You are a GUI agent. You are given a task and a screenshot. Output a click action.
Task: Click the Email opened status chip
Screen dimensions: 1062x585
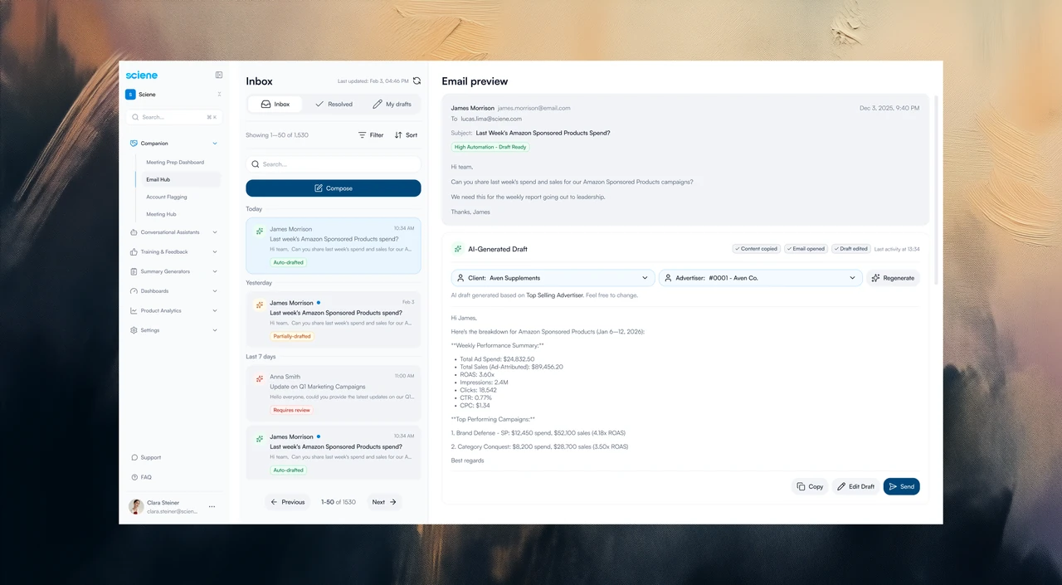point(805,249)
